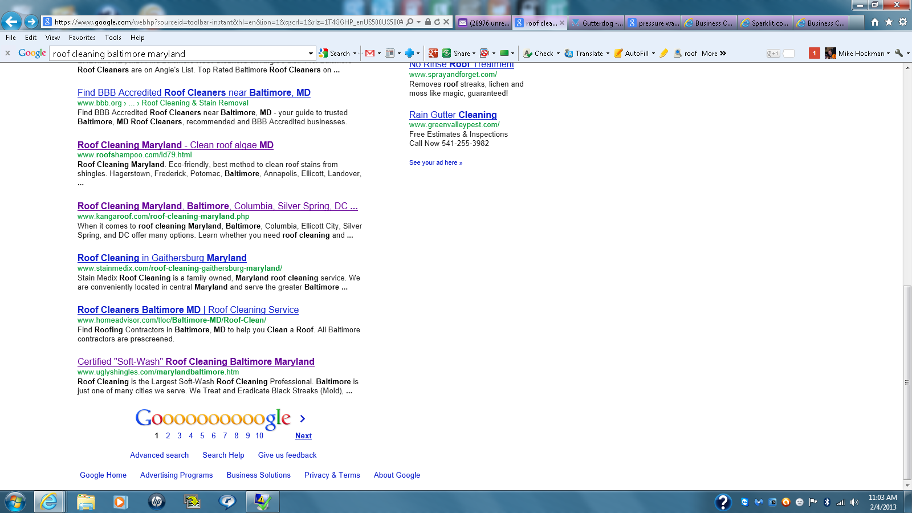Image resolution: width=912 pixels, height=513 pixels.
Task: Expand the Translate dropdown arrow
Action: (608, 54)
